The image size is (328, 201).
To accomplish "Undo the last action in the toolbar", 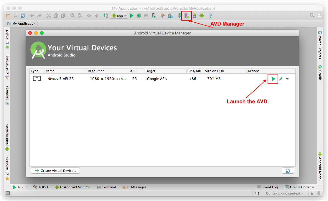I will [32, 16].
